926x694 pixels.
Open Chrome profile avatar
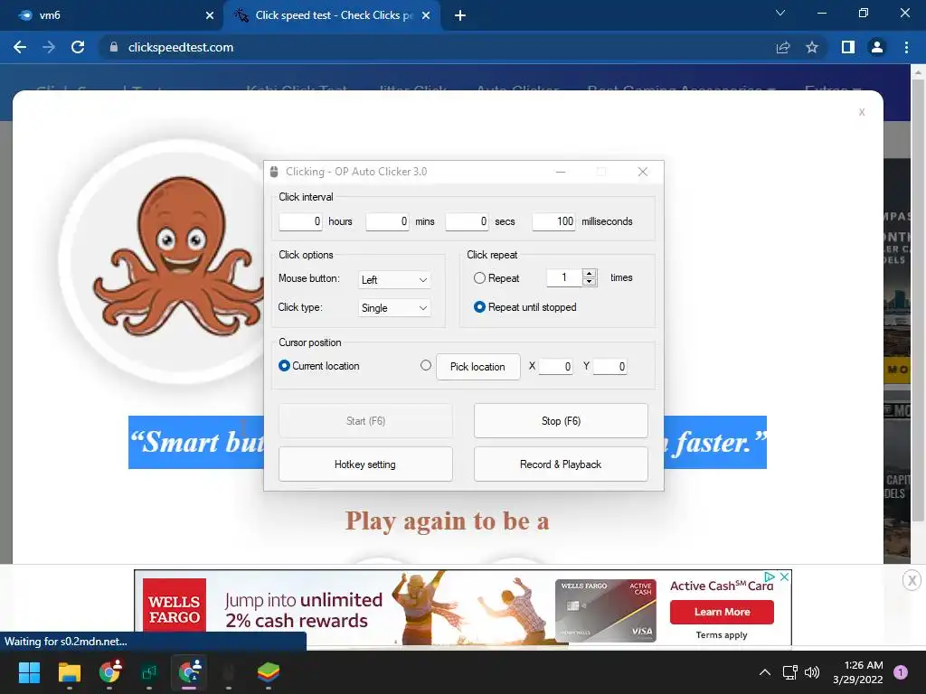877,47
